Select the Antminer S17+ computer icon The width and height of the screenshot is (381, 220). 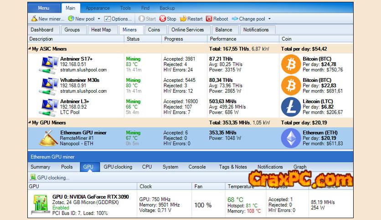click(x=49, y=65)
